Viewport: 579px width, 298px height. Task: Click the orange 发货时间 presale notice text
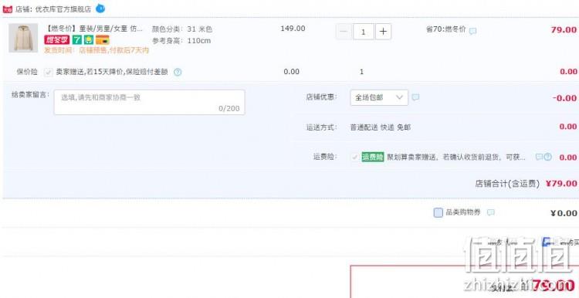tap(96, 50)
